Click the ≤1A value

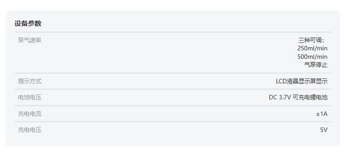321,114
